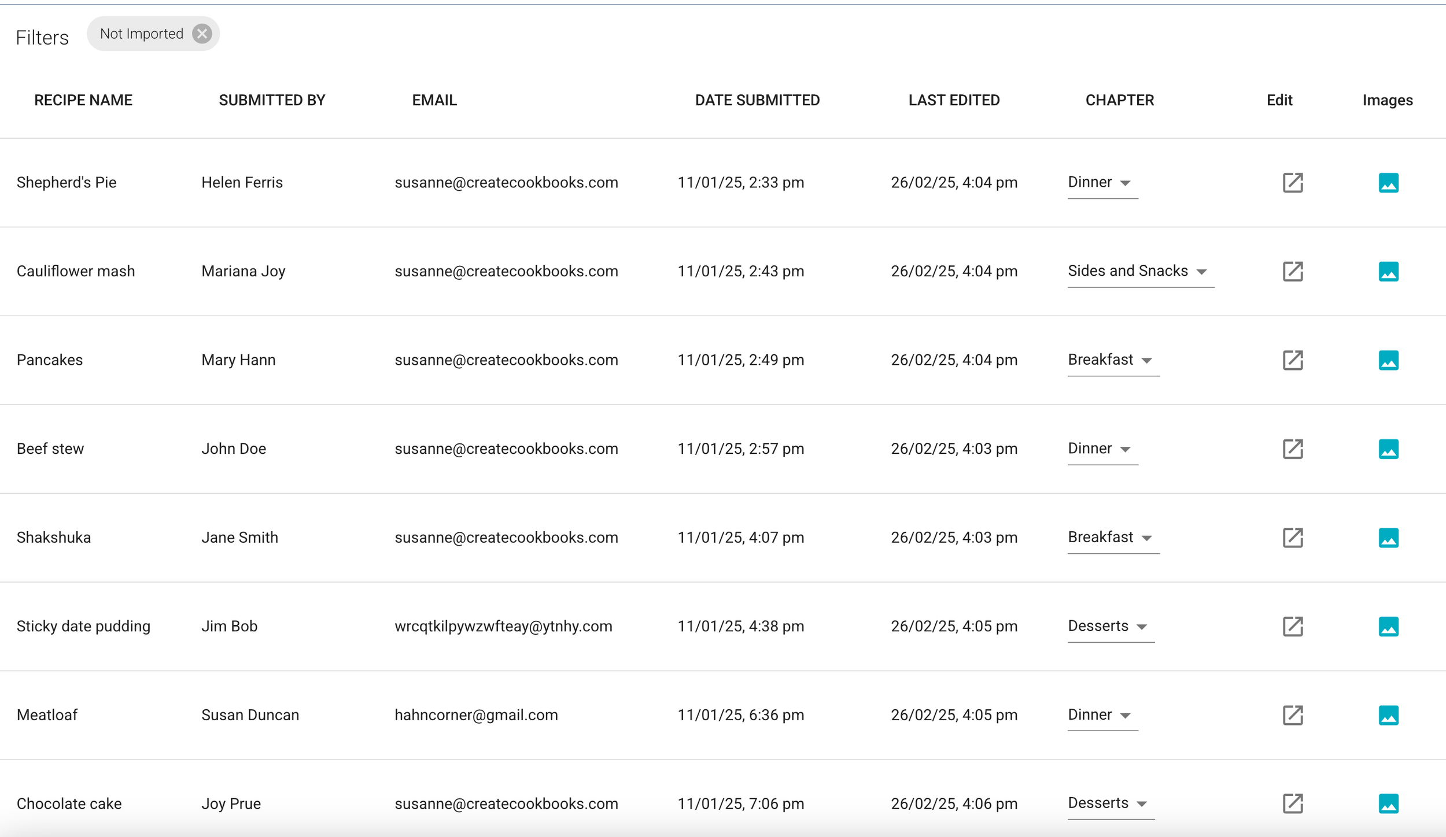Sort by Recipe Name column header
This screenshot has width=1446, height=837.
click(x=83, y=100)
